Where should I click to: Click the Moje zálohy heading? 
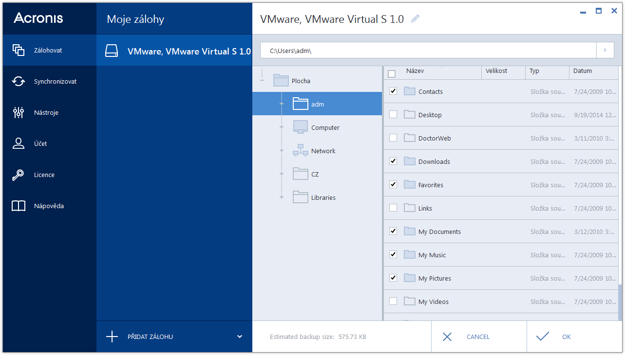tap(135, 19)
